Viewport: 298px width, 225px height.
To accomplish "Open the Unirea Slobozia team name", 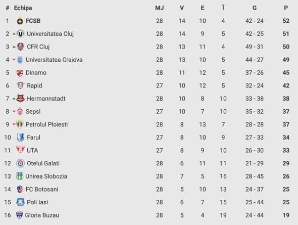I will pos(46,176).
